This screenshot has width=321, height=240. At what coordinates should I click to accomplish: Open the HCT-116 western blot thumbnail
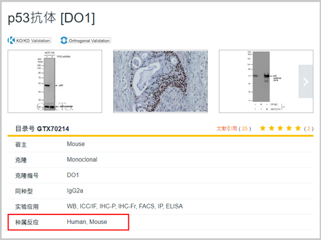pyautogui.click(x=55, y=81)
